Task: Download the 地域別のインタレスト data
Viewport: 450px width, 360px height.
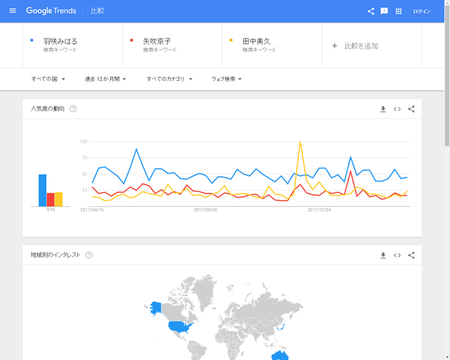Action: 383,255
